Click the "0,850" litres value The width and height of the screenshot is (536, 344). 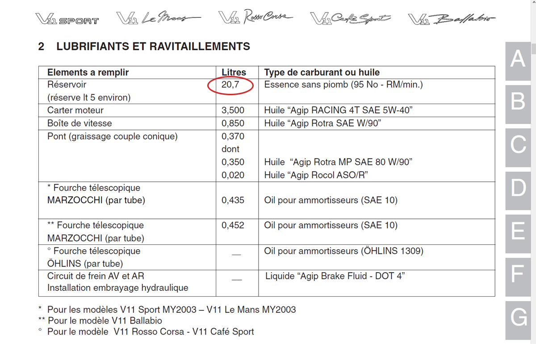233,123
